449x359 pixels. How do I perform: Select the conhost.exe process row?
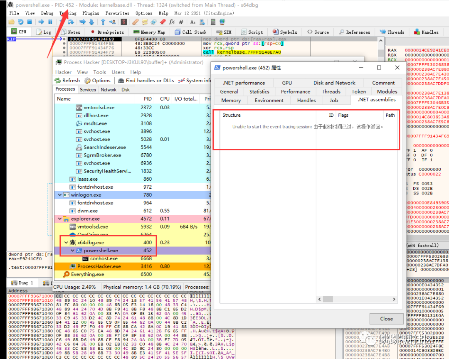click(x=132, y=258)
